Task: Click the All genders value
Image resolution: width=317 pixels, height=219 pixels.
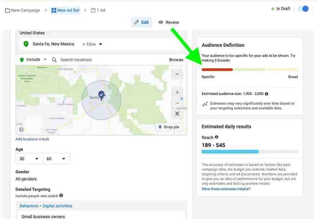Action: pyautogui.click(x=26, y=179)
